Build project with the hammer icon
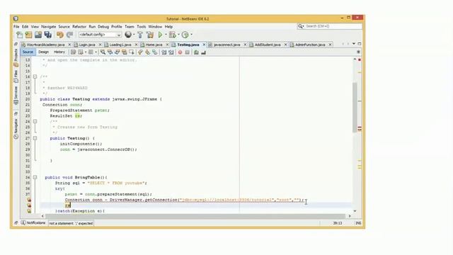Screen dimensions: 453x255 (140, 35)
